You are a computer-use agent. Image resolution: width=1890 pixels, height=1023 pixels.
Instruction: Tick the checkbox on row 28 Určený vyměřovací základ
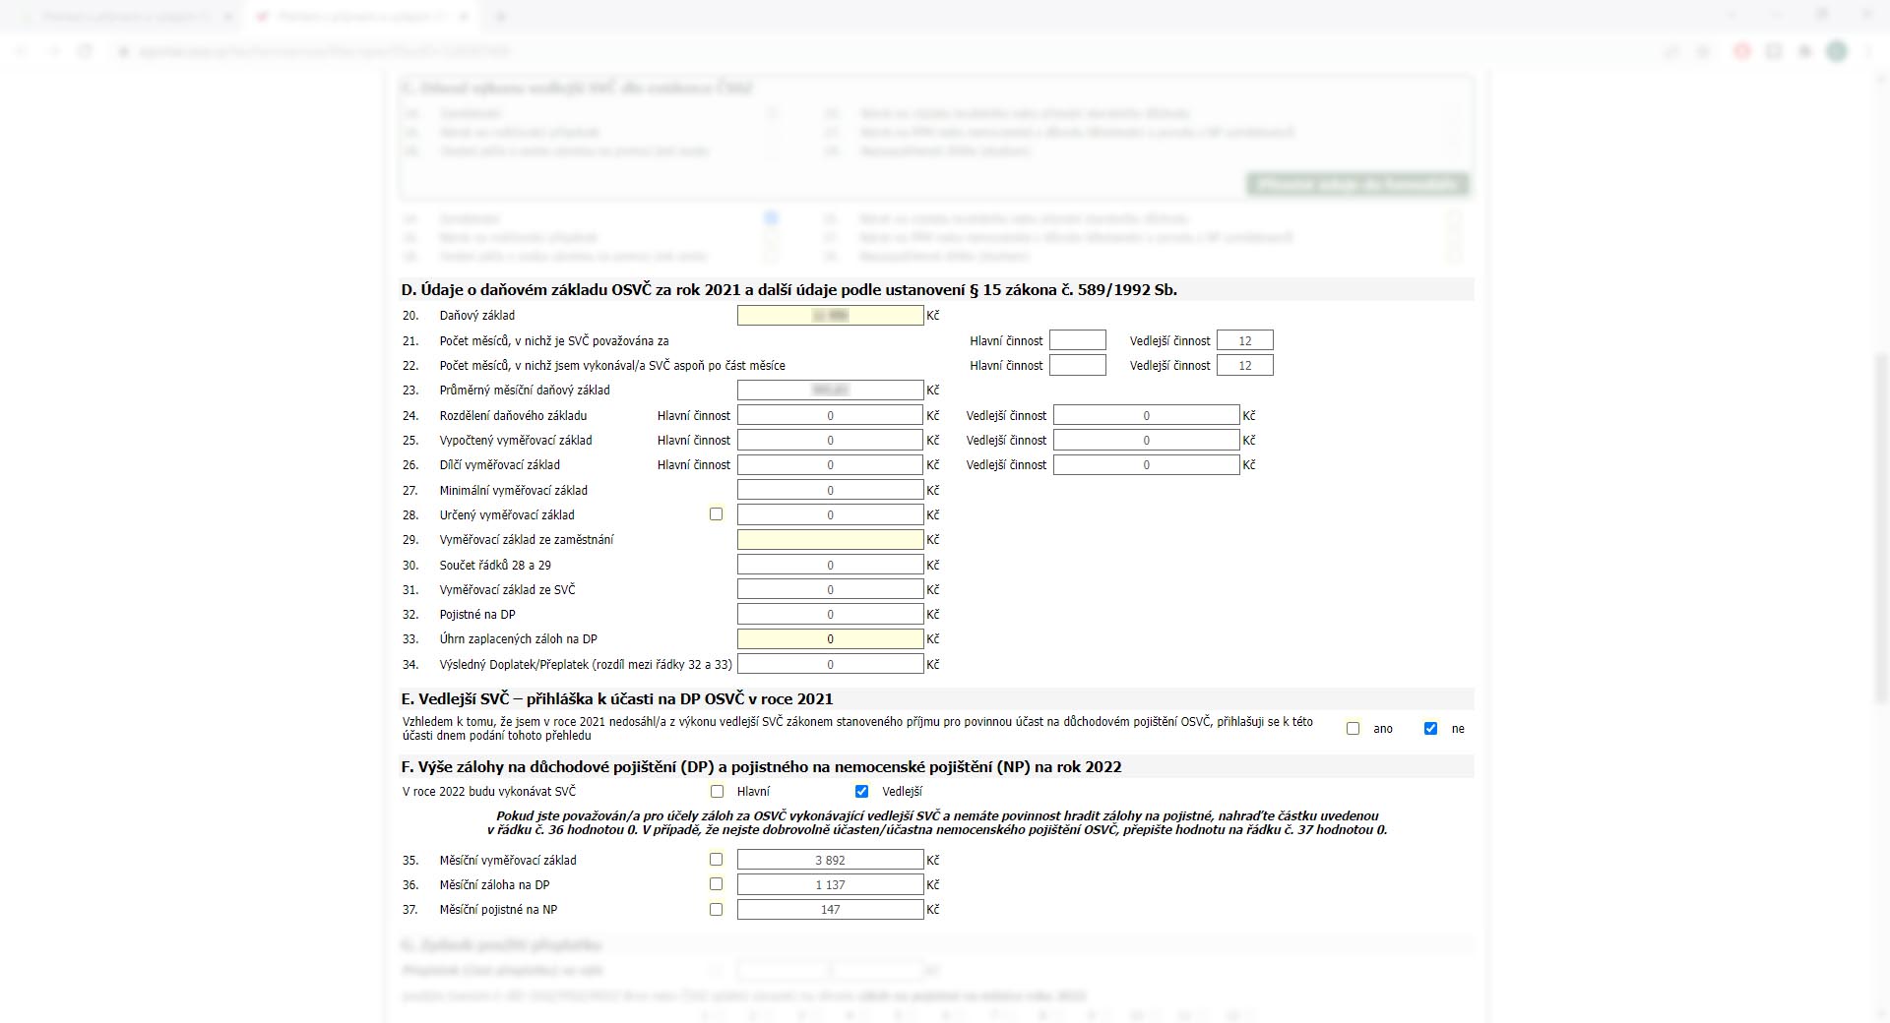[x=716, y=514]
